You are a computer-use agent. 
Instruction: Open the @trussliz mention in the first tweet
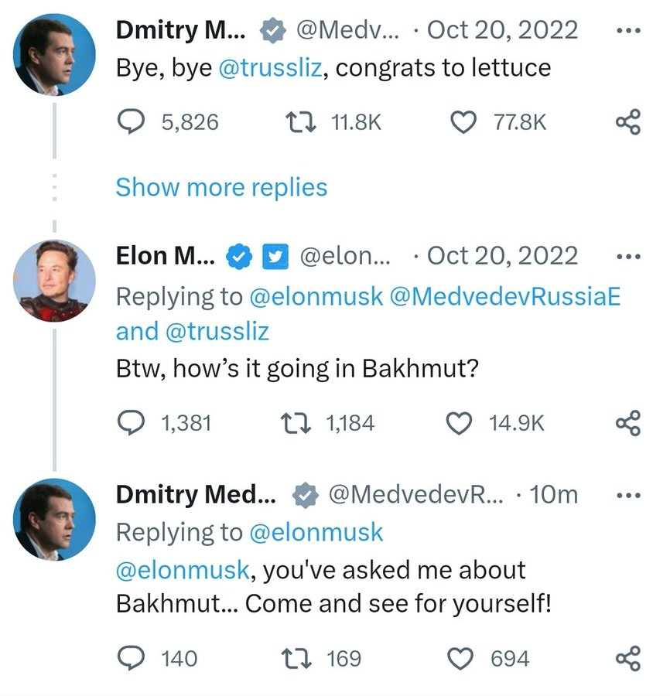point(272,68)
